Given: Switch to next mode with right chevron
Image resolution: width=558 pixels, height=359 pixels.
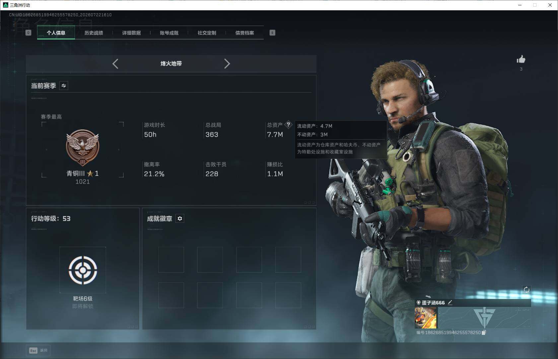Looking at the screenshot, I should tap(227, 64).
